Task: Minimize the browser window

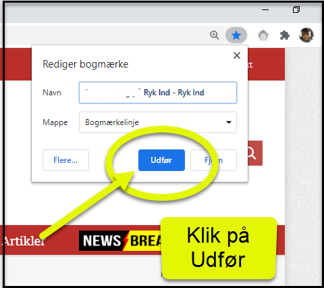Action: tap(265, 9)
